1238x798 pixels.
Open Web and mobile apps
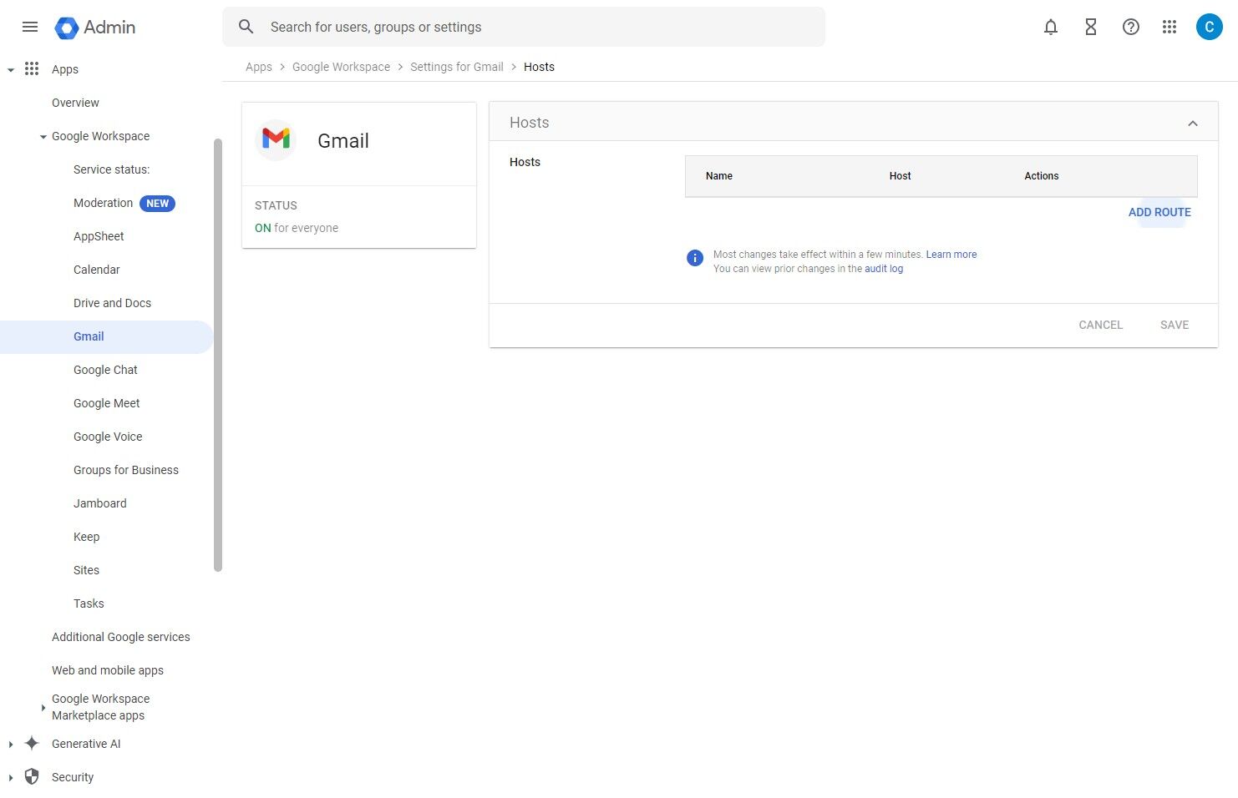tap(108, 670)
